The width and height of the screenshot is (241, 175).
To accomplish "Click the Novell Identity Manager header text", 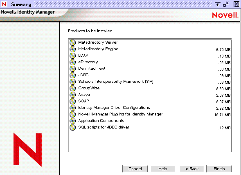I will 28,12.
